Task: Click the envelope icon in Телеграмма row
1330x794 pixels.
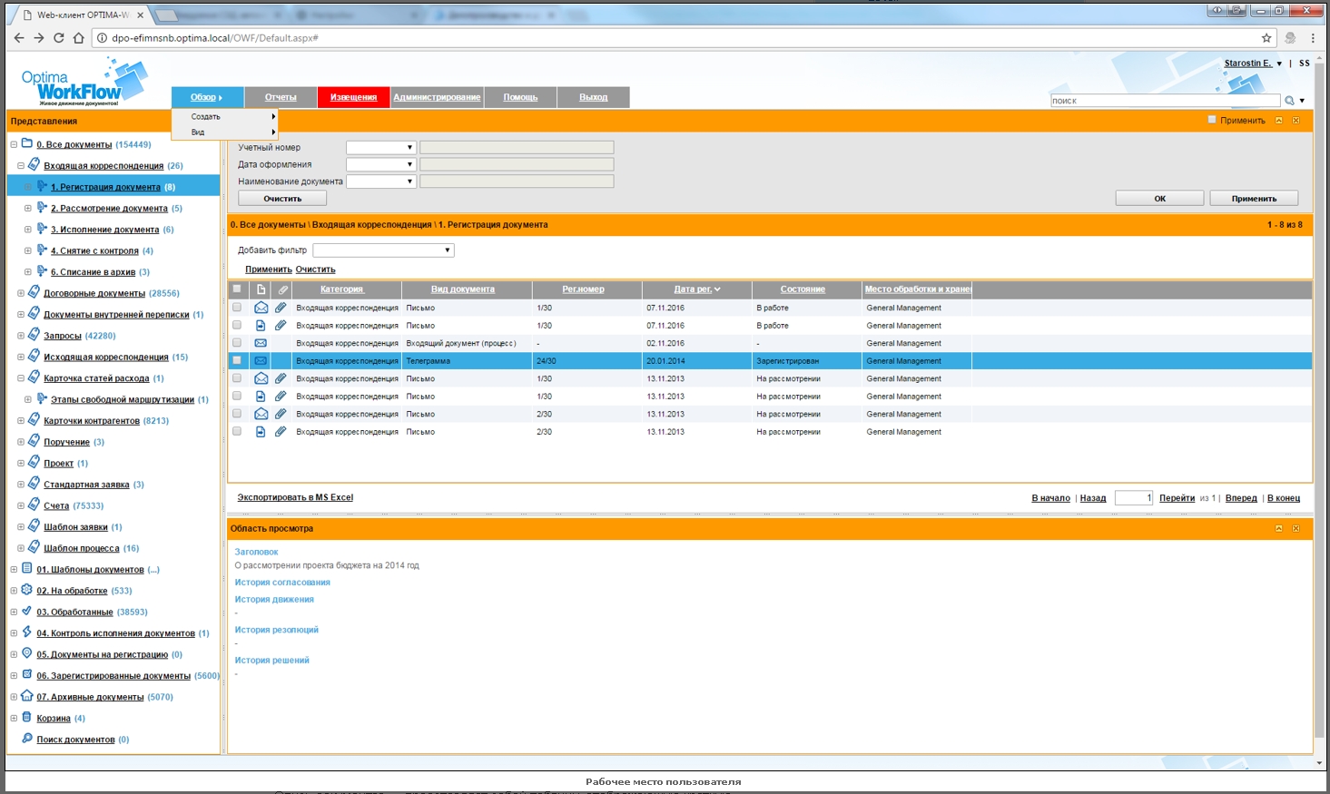Action: (x=261, y=361)
